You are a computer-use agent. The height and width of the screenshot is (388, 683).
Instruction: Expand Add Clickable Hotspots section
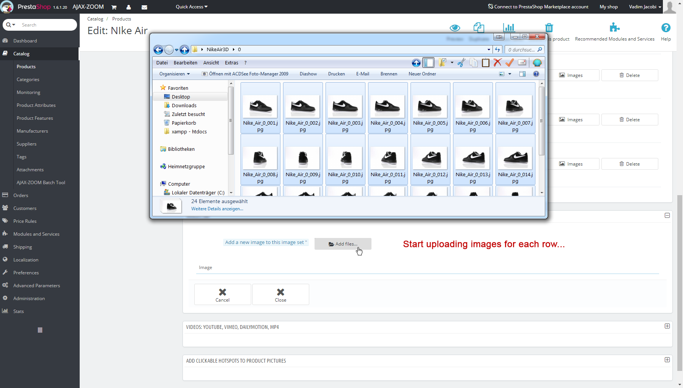(x=667, y=360)
